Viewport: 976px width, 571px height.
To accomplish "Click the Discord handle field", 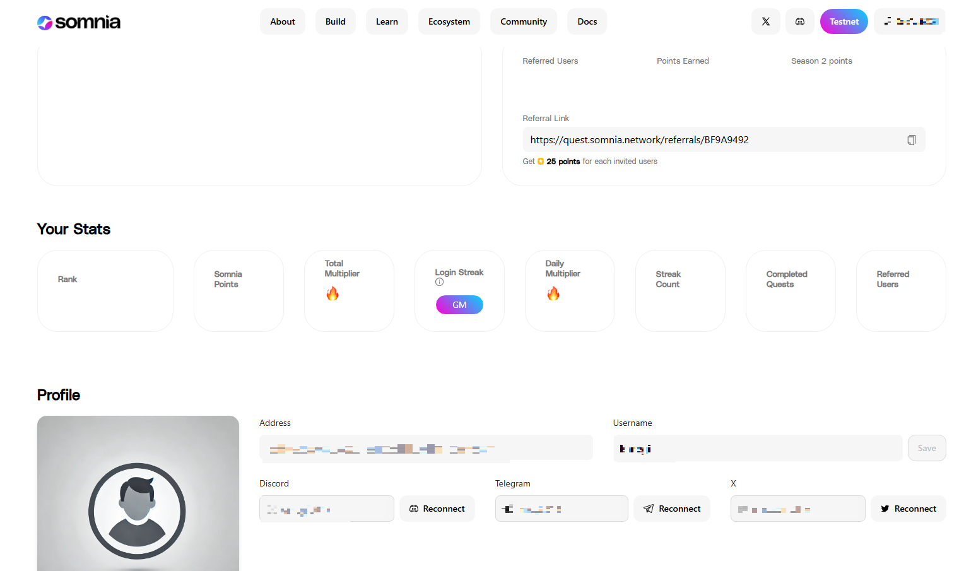I will pyautogui.click(x=327, y=509).
